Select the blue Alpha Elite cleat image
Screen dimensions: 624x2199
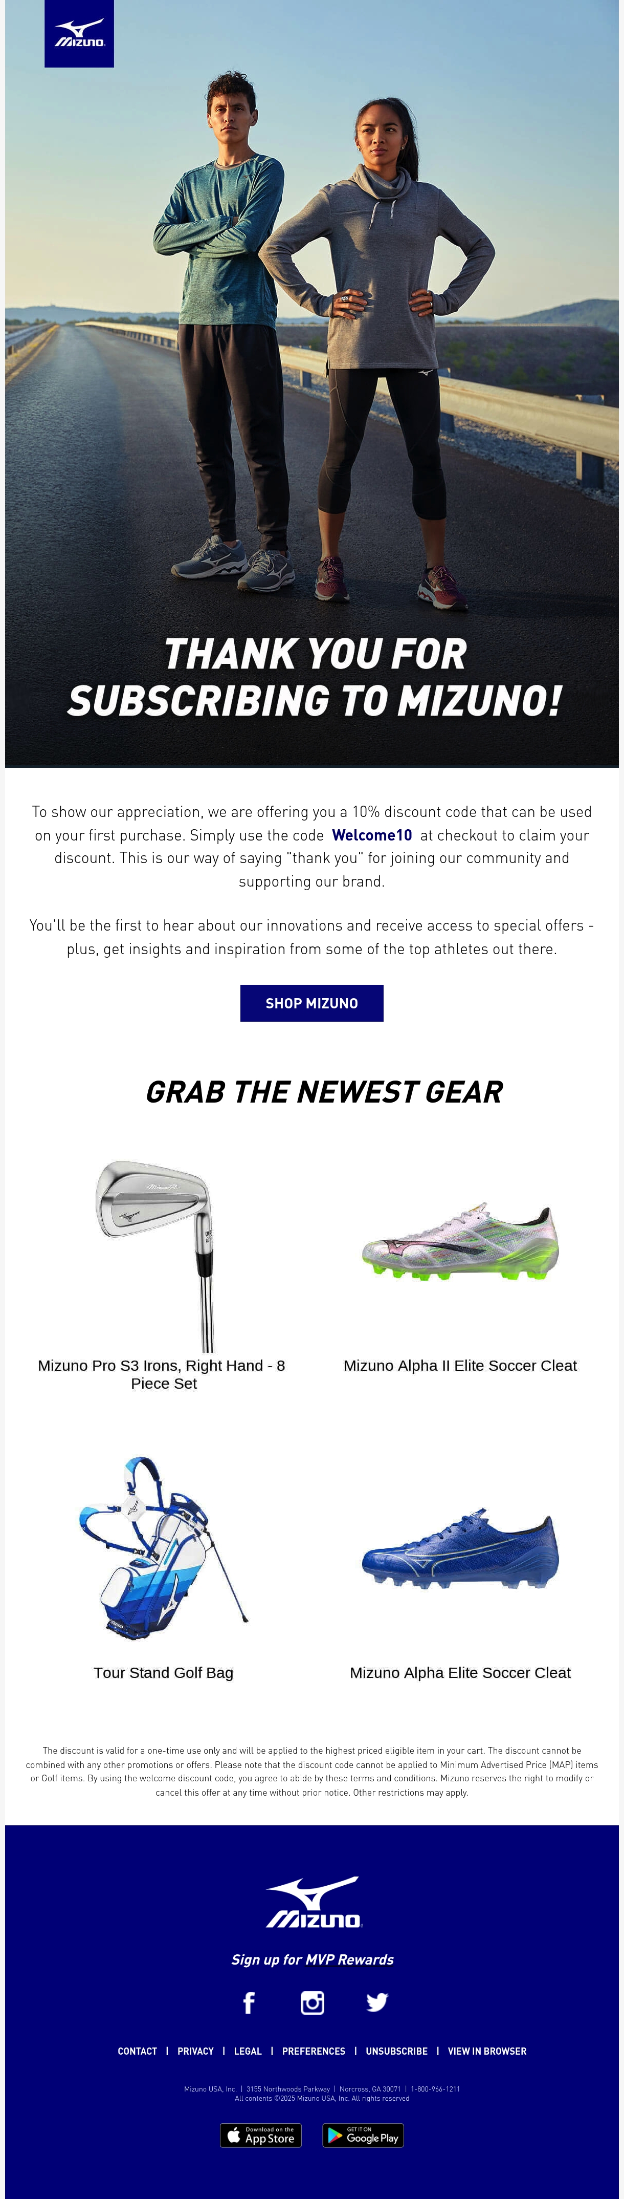pos(460,1548)
